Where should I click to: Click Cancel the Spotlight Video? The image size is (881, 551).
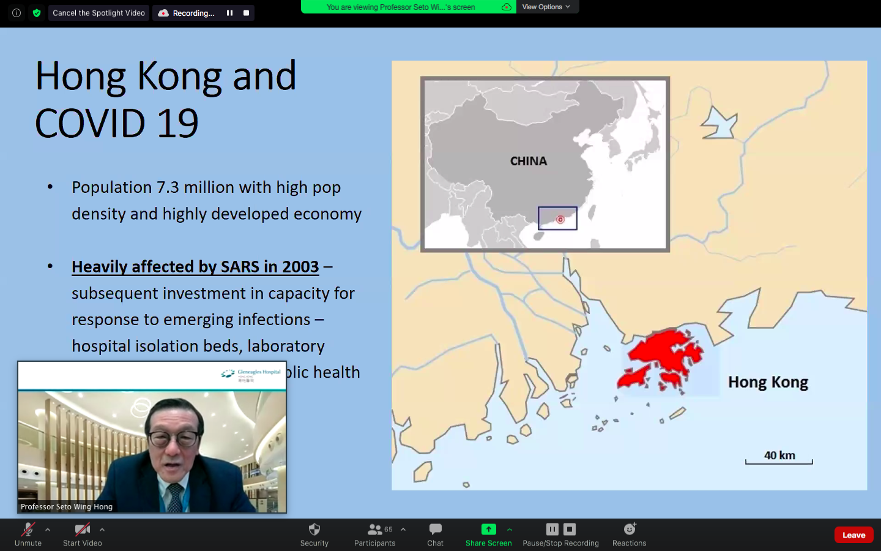[99, 13]
